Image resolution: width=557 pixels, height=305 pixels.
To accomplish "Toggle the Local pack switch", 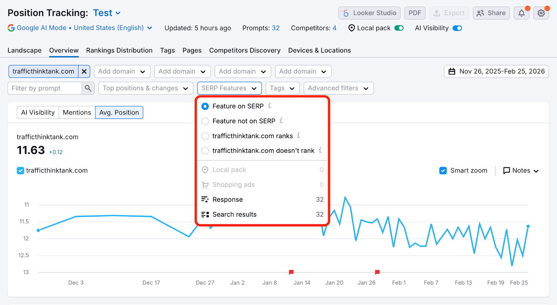I will pyautogui.click(x=399, y=28).
